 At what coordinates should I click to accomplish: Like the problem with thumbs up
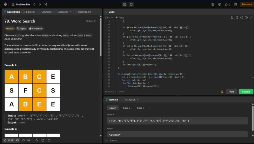coord(5,140)
